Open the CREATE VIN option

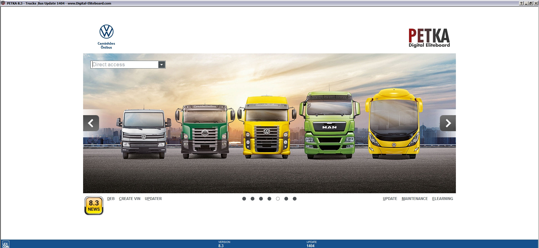point(129,199)
